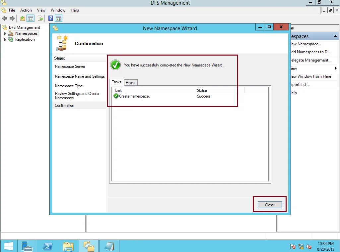Click the Create namespace task status icon
This screenshot has height=252, width=340.
pyautogui.click(x=116, y=96)
